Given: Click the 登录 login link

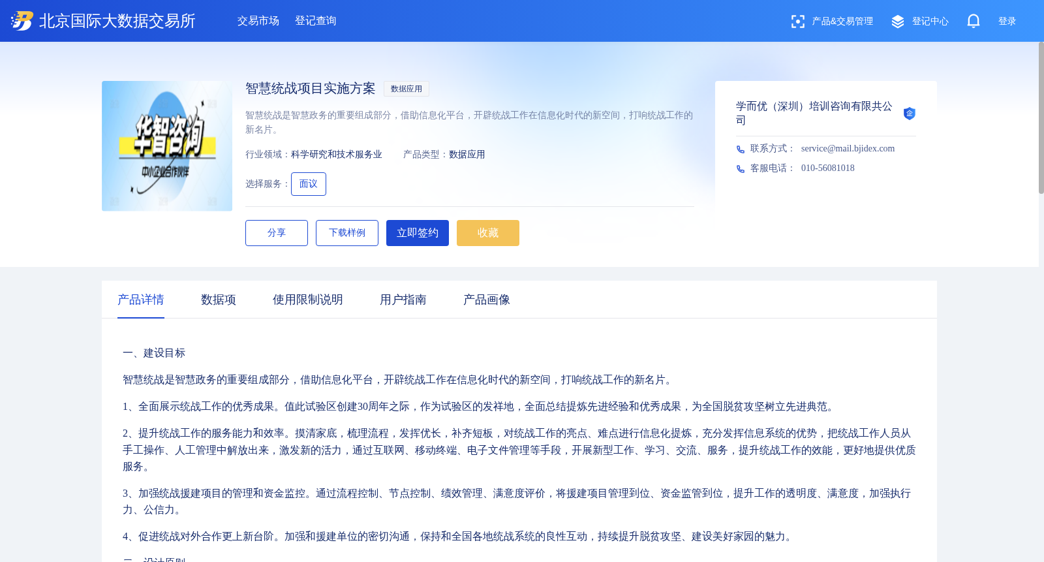Looking at the screenshot, I should pos(1007,22).
